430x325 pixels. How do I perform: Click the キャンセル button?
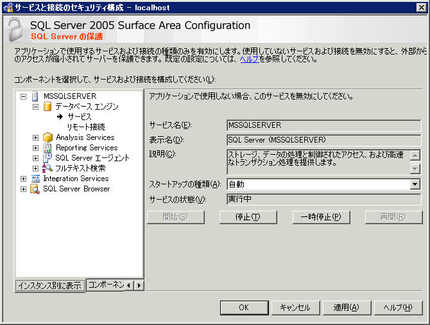(295, 308)
